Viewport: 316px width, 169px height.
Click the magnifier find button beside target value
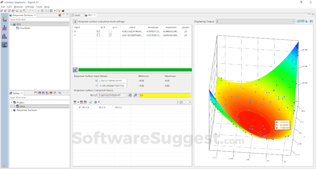point(136,95)
